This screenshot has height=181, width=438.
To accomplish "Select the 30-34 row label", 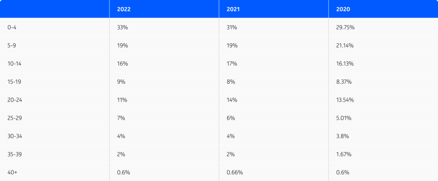I will pyautogui.click(x=15, y=136).
